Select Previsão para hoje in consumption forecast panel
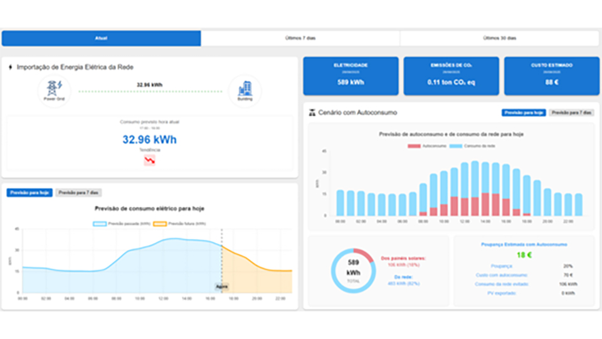This screenshot has height=339, width=602. point(29,193)
